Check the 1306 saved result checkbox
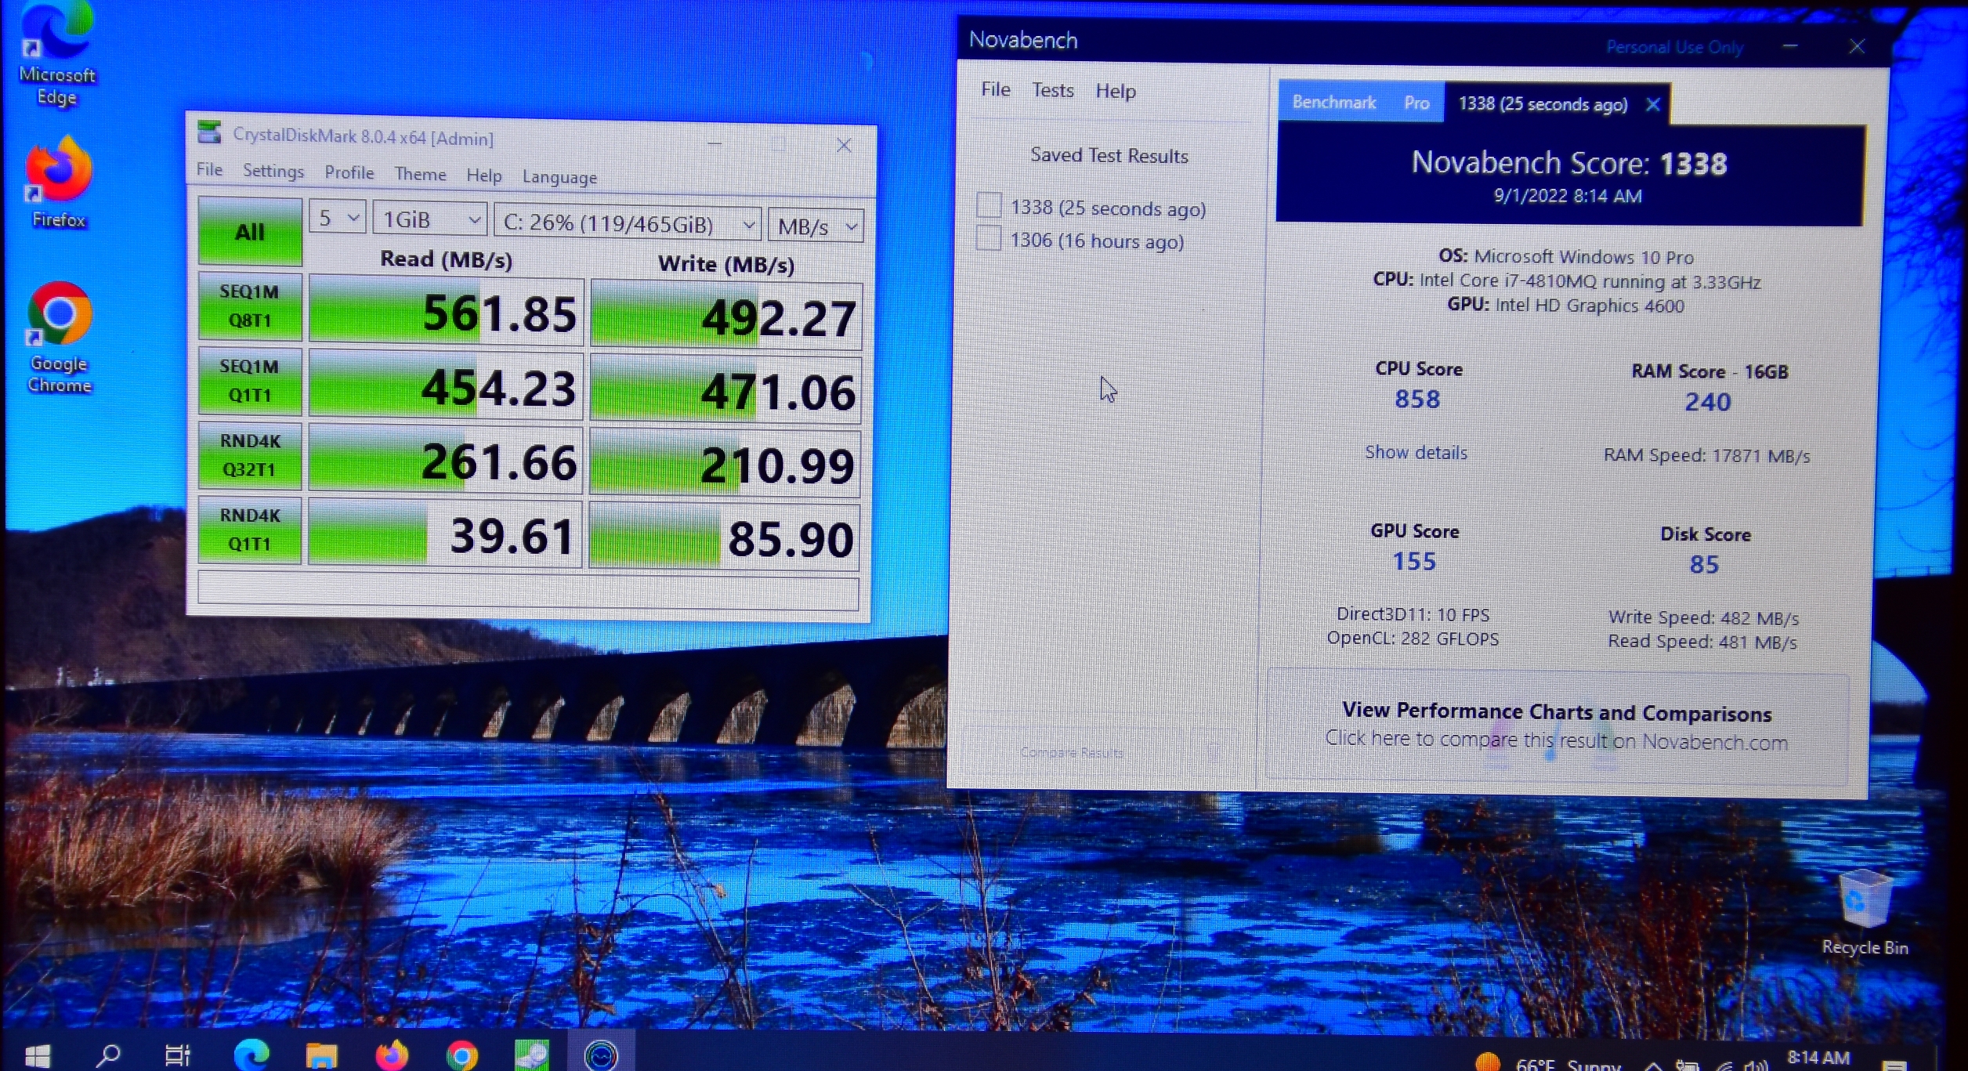 [989, 238]
